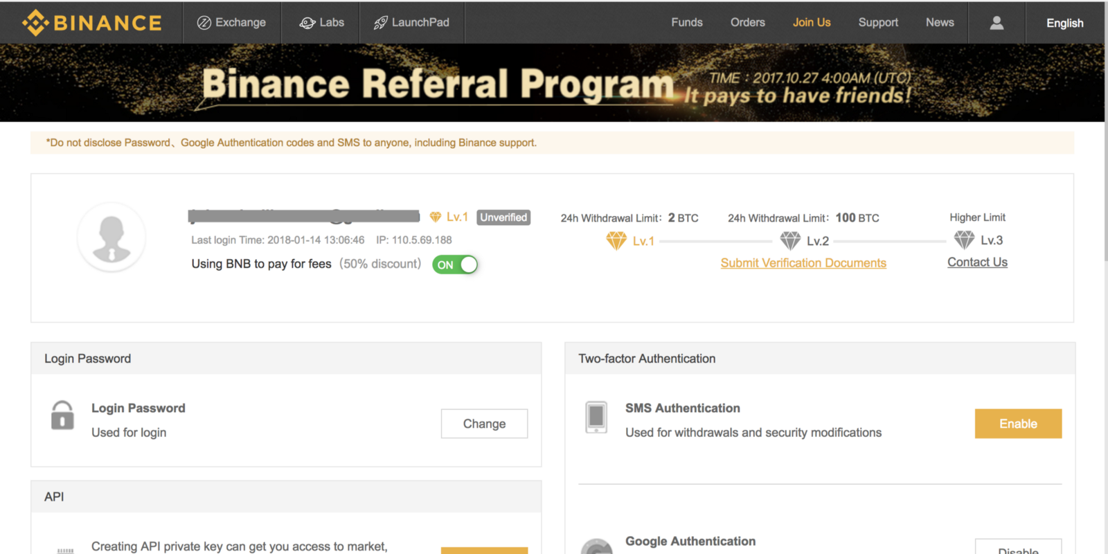Click the Binance logo
This screenshot has height=554, width=1108.
(92, 23)
